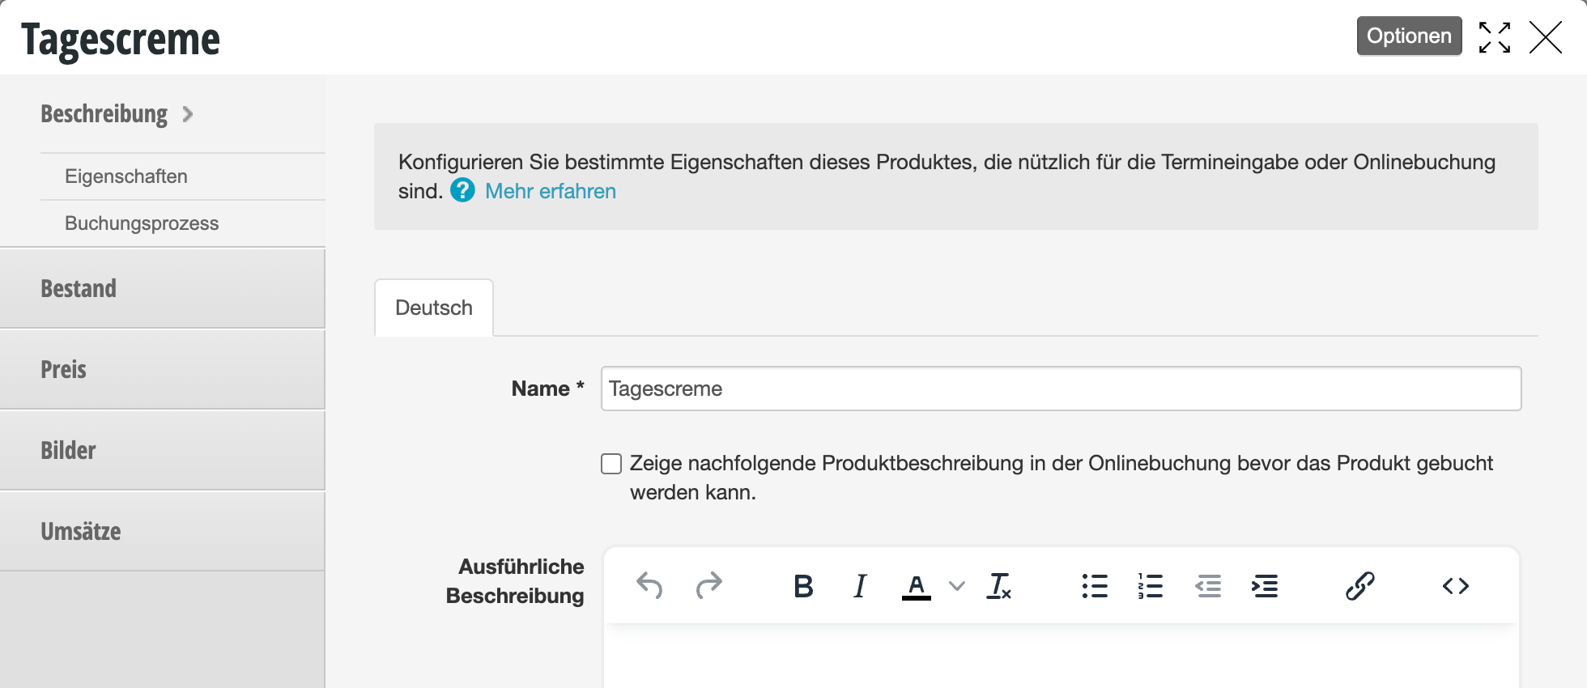Image resolution: width=1587 pixels, height=688 pixels.
Task: Follow the Mehr erfahren link
Action: 551,191
